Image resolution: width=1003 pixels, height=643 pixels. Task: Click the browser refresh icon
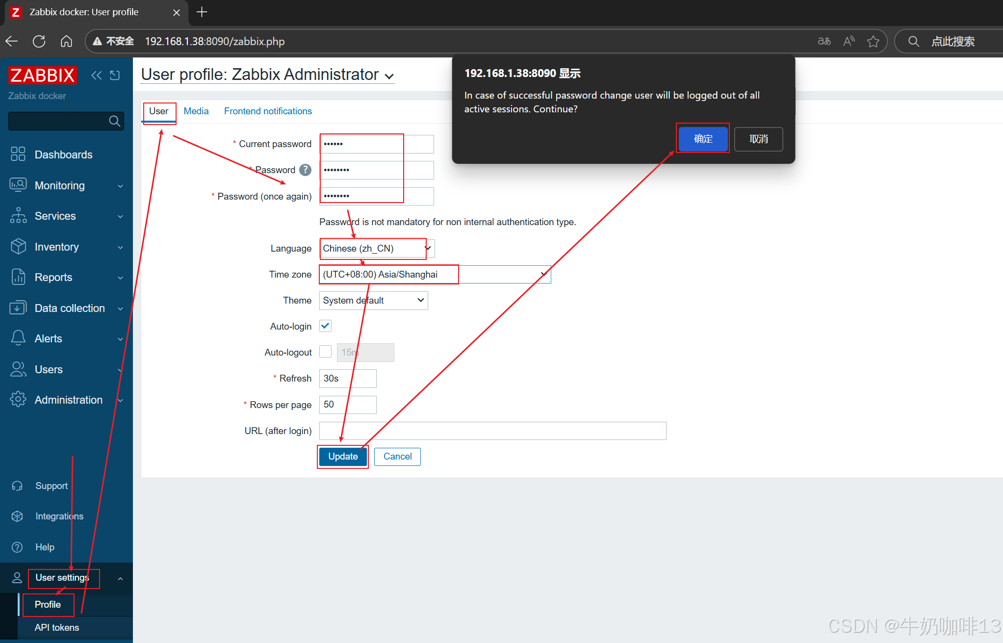[39, 41]
